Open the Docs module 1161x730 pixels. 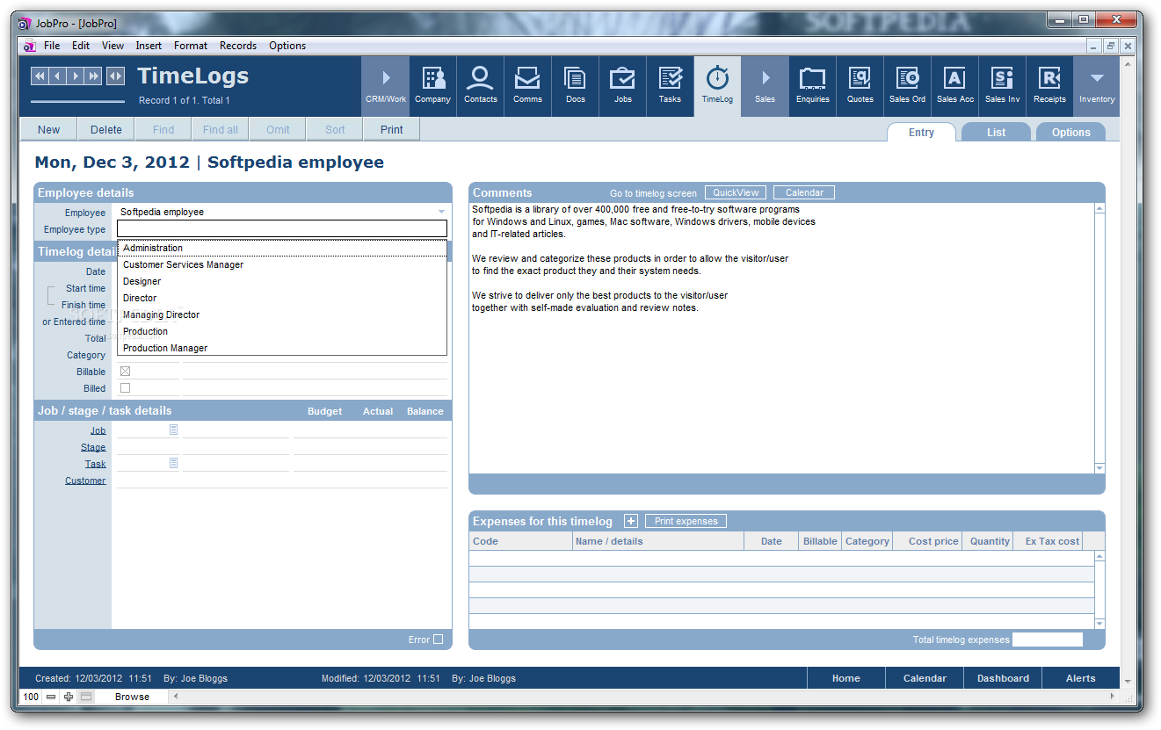click(x=575, y=86)
